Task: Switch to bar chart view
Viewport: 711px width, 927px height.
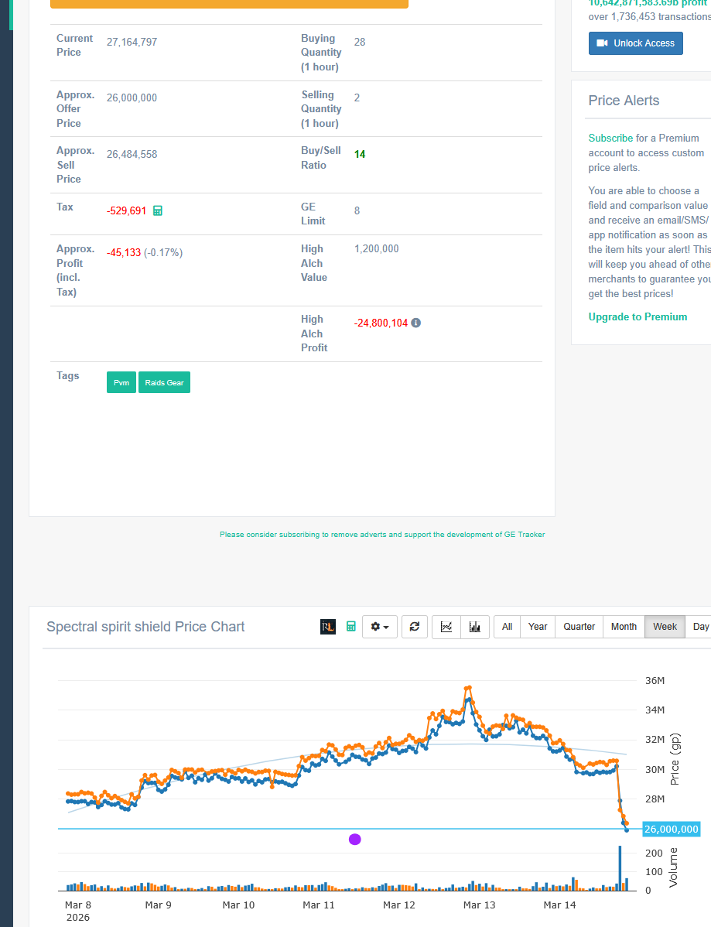Action: click(x=475, y=627)
